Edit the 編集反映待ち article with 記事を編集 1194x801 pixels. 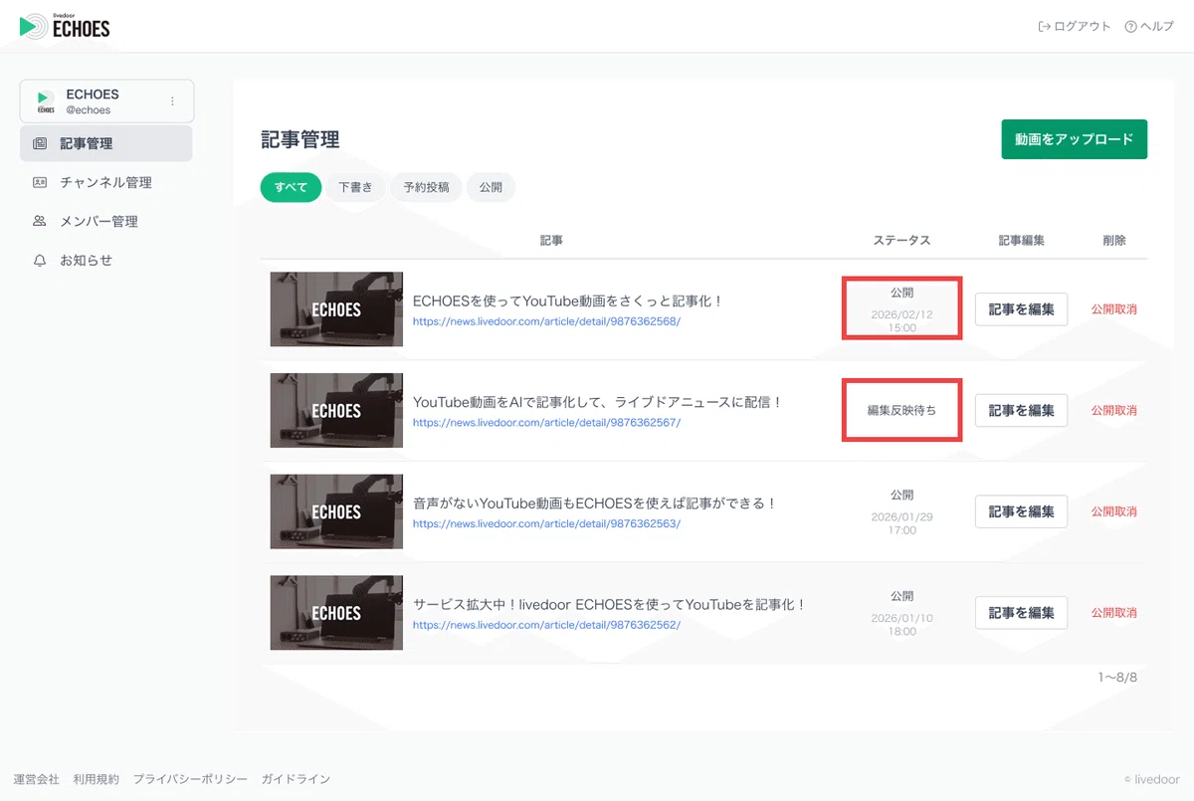pos(1021,410)
